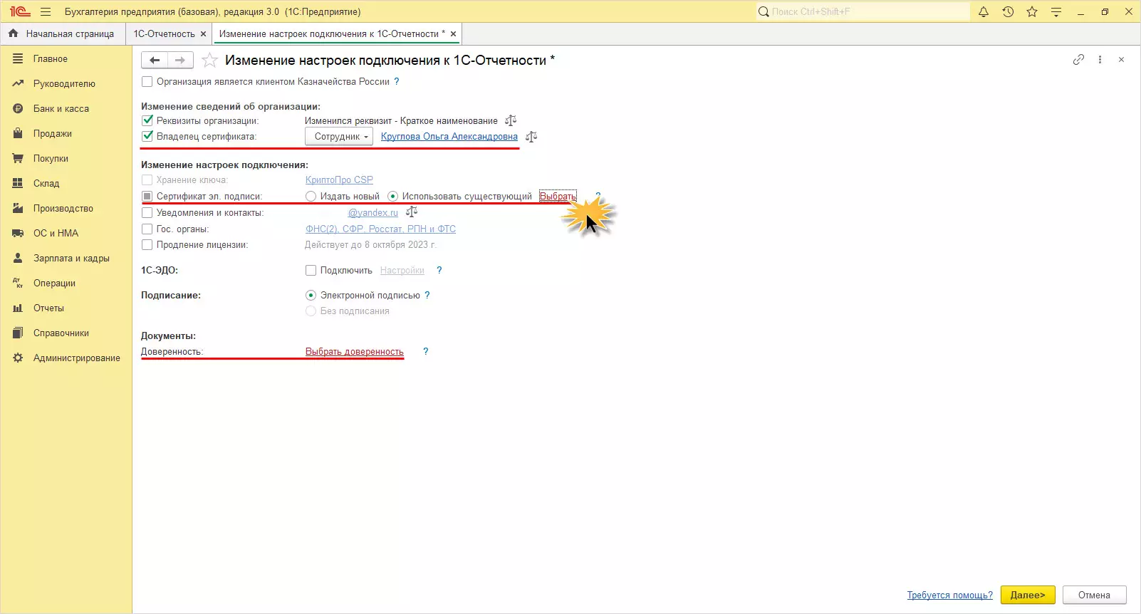Image resolution: width=1141 pixels, height=614 pixels.
Task: Click the Отмена button
Action: [x=1095, y=595]
